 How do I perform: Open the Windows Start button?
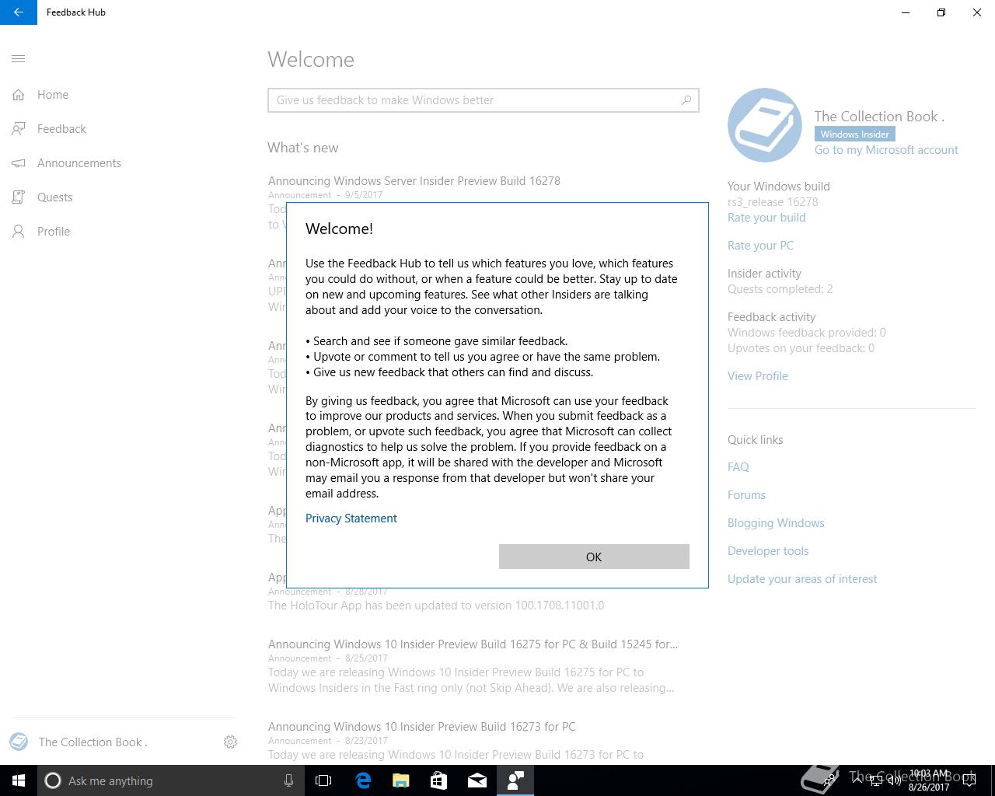[19, 780]
